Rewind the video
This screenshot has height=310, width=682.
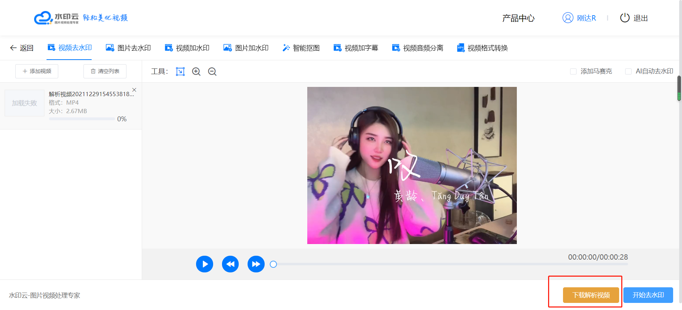(231, 264)
